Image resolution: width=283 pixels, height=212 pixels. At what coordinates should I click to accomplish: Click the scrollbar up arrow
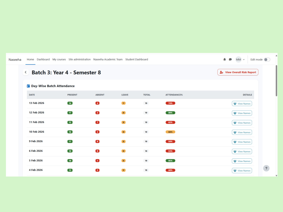coord(276,56)
